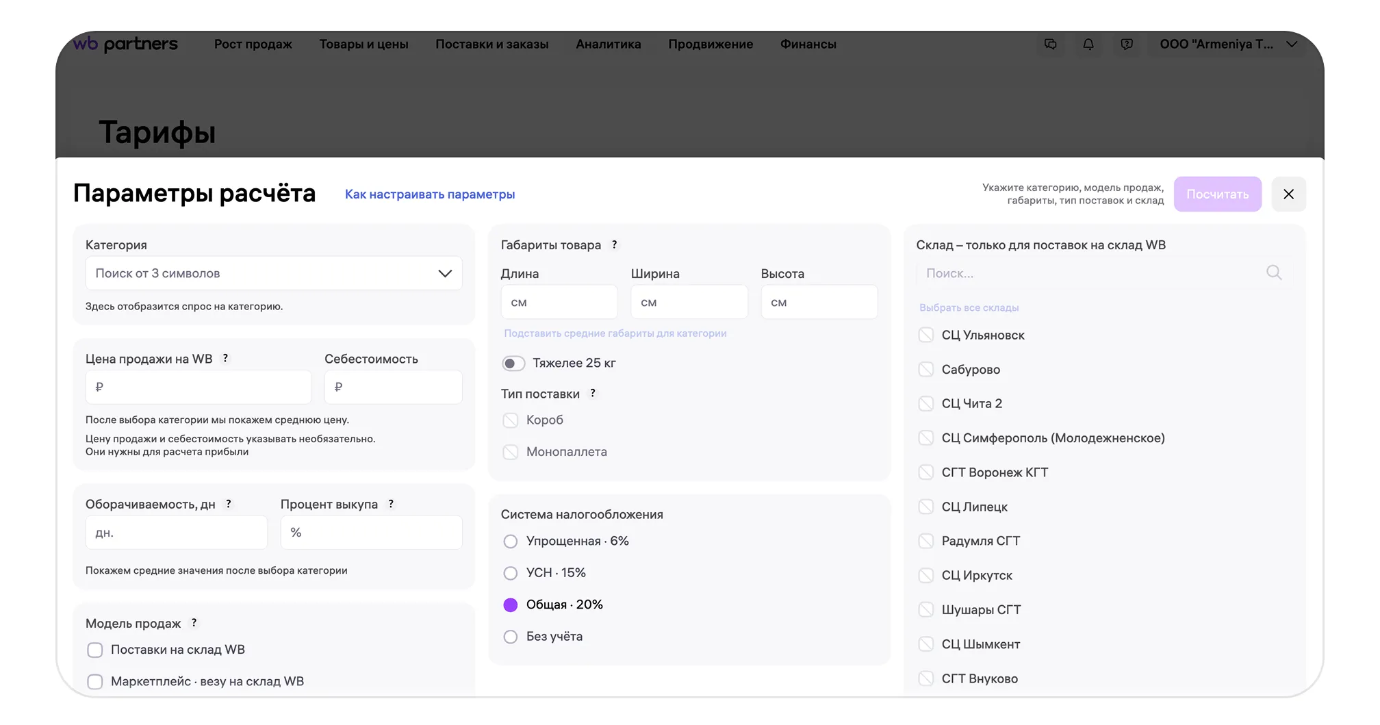Click the notifications bell icon

(x=1088, y=44)
